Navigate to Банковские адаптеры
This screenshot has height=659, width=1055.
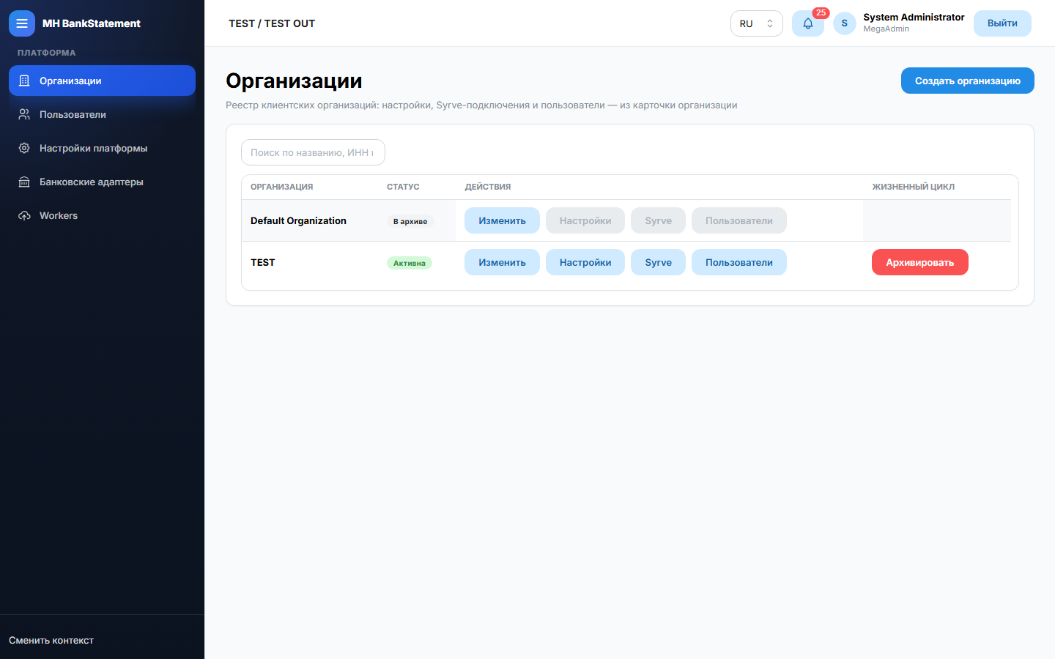(x=102, y=182)
